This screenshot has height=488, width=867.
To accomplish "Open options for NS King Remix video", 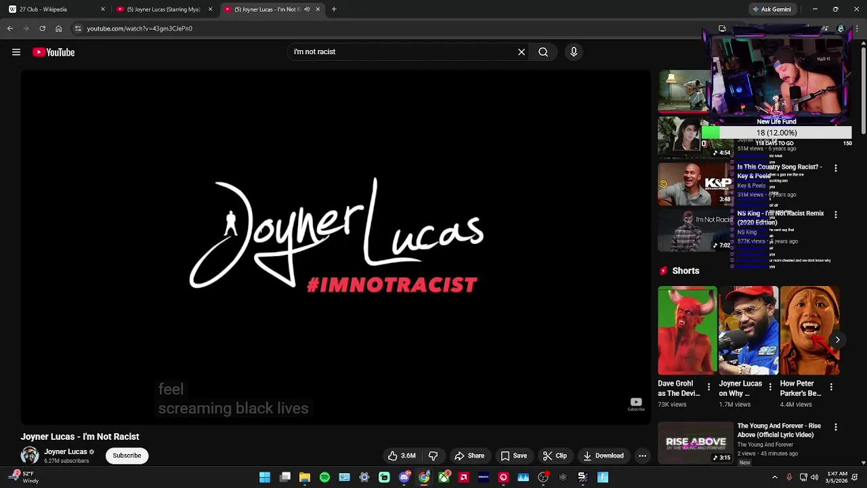I will 835,215.
